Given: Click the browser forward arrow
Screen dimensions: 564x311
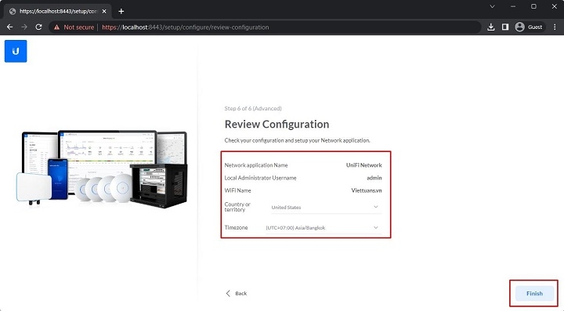Looking at the screenshot, I should pos(24,27).
